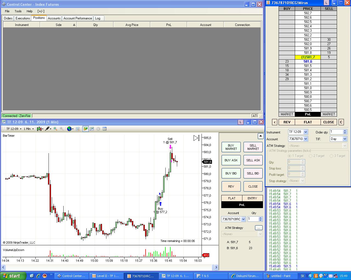This screenshot has height=280, width=351.
Task: Click the SELL ASK button
Action: (x=253, y=160)
